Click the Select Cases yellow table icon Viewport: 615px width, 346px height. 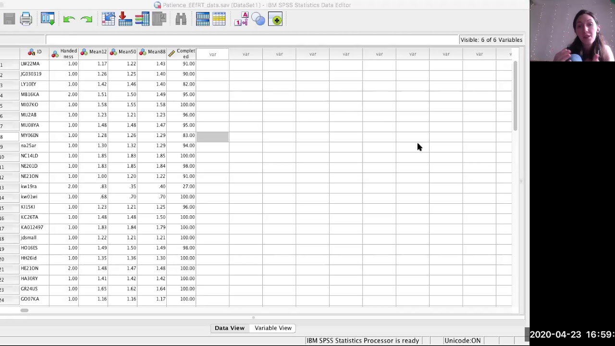pos(219,19)
